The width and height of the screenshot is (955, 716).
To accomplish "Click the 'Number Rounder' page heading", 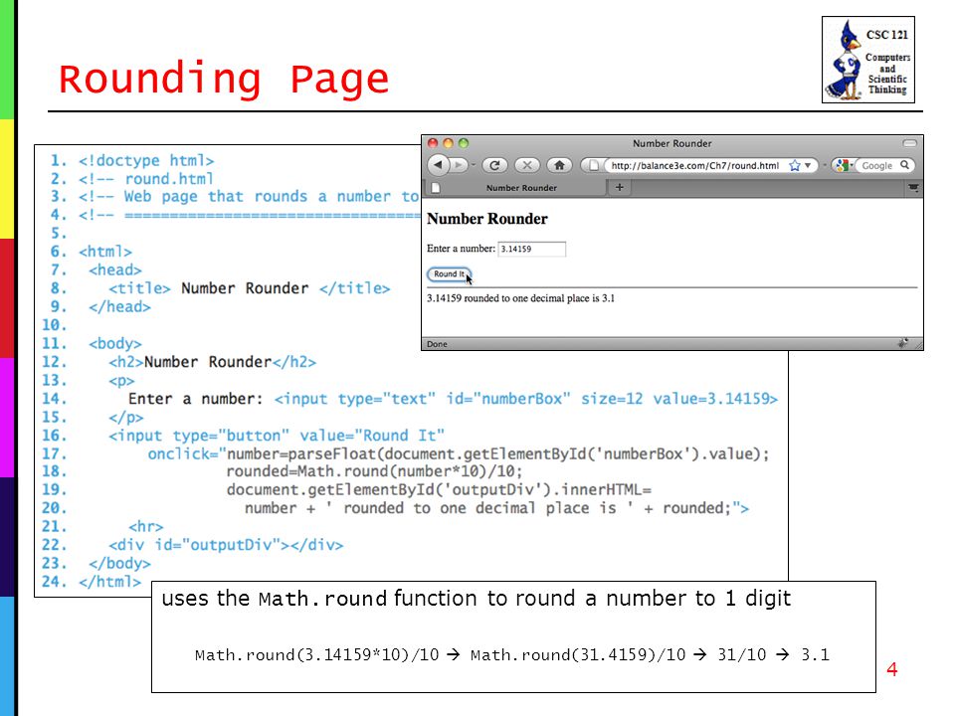I will [x=487, y=219].
